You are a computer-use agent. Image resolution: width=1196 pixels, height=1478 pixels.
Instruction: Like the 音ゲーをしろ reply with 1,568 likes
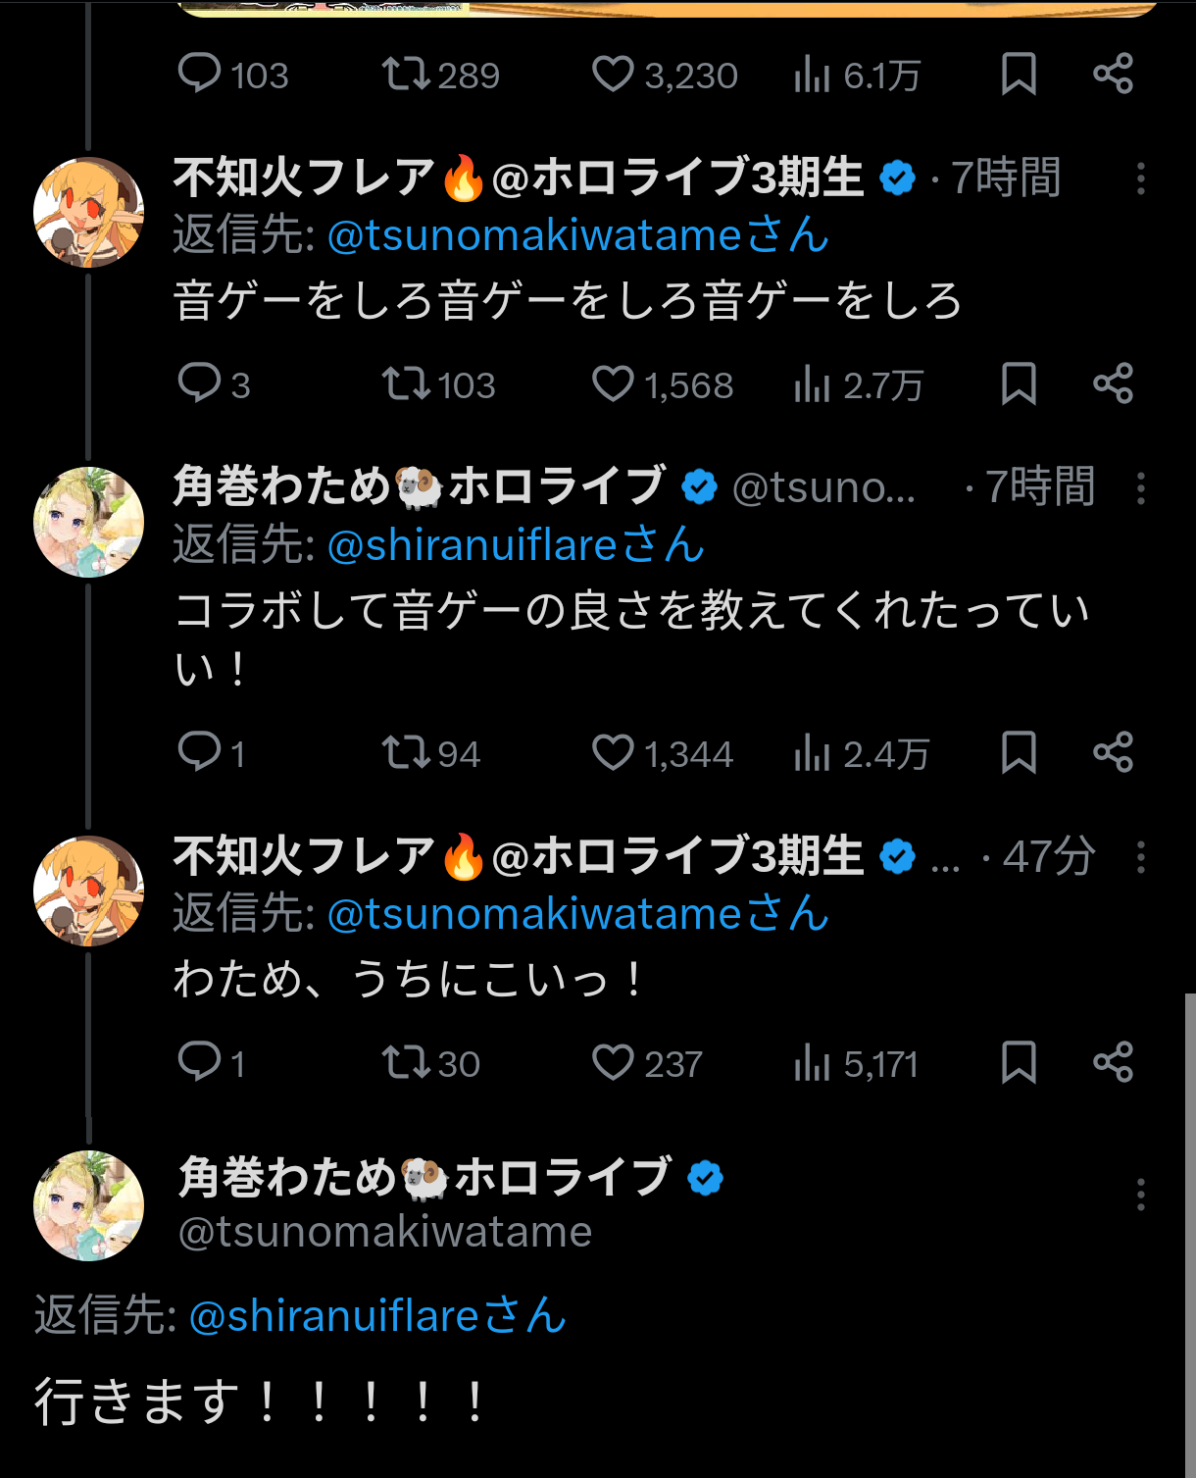[x=614, y=384]
